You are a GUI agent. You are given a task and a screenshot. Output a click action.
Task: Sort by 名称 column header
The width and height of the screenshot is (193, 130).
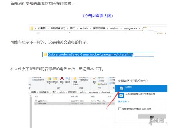[x=36, y=97]
